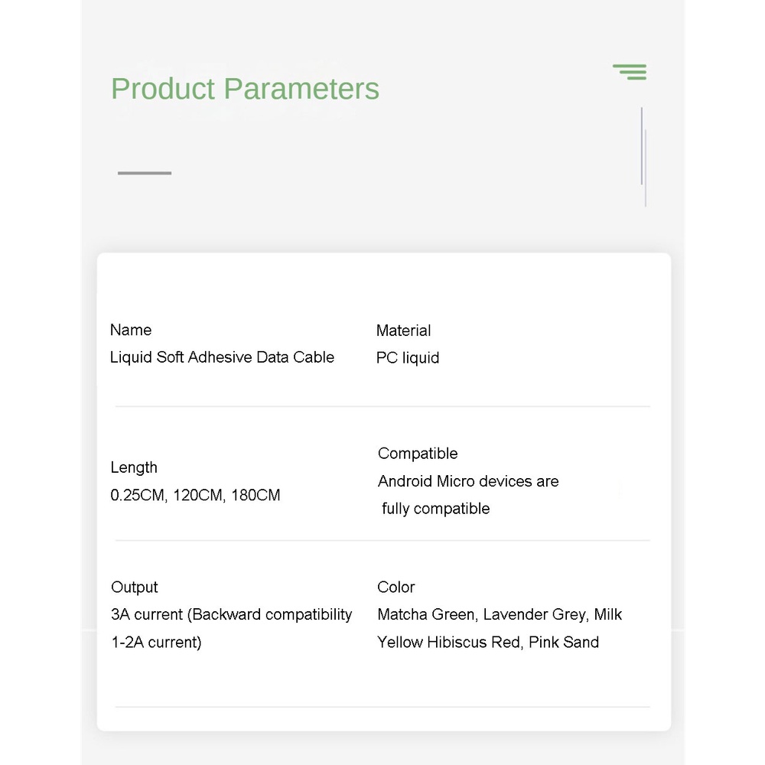Select Liquid Soft Adhesive Data Cable text
The width and height of the screenshot is (765, 765).
tap(222, 357)
